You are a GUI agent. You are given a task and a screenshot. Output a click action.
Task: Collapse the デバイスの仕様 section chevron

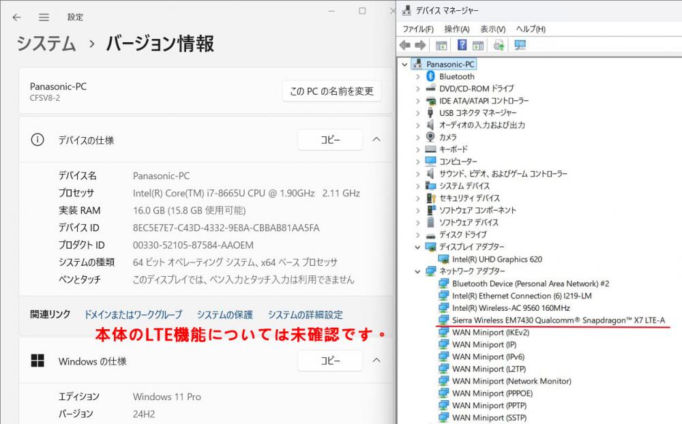pyautogui.click(x=376, y=139)
